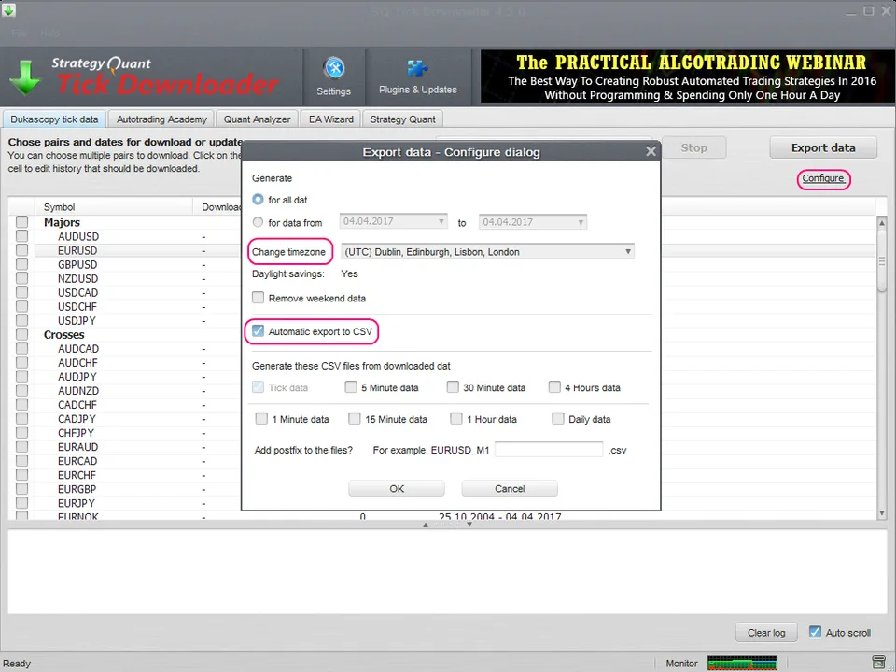Check the EURJPY symbol checkbox
Screen dimensions: 896x672
[x=21, y=503]
